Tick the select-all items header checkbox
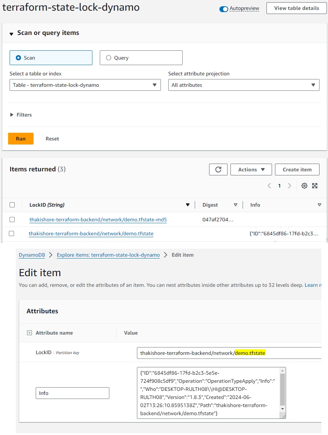 [x=12, y=205]
